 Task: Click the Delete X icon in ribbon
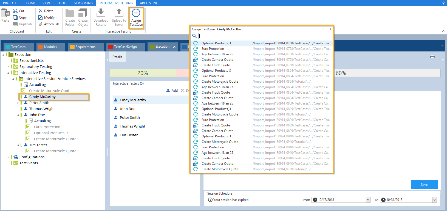(41, 11)
